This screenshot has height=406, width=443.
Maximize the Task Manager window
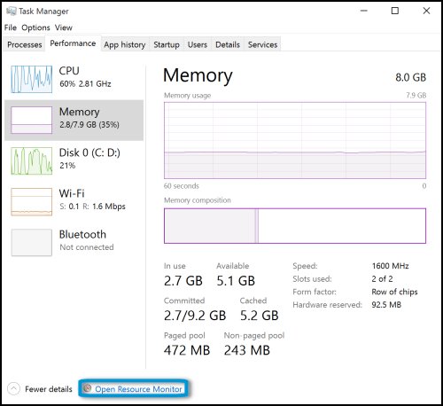coord(395,11)
